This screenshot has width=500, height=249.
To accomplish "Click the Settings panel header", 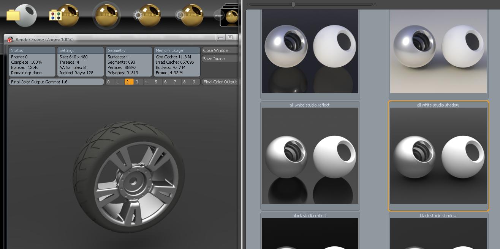I will pyautogui.click(x=81, y=50).
